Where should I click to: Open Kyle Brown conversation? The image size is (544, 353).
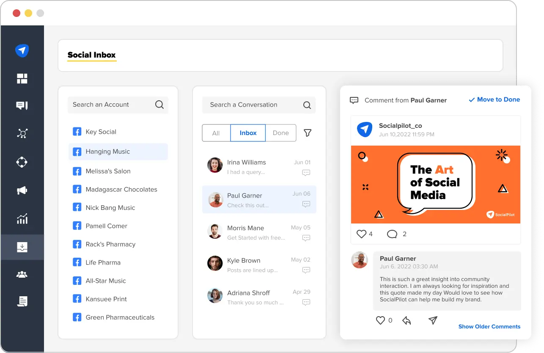(259, 265)
